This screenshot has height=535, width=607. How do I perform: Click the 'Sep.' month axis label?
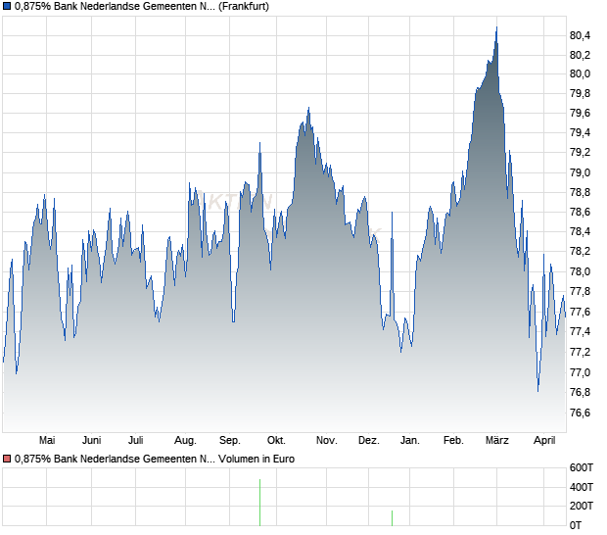[x=230, y=441]
